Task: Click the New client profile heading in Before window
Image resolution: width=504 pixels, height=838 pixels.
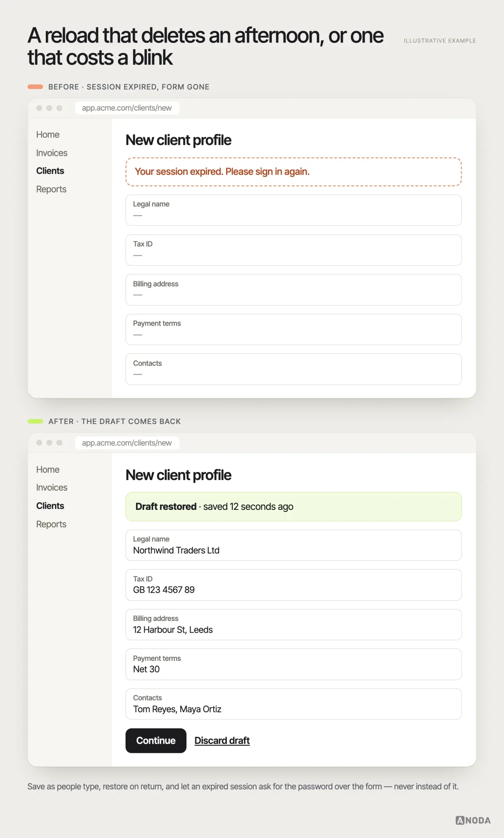Action: 178,140
